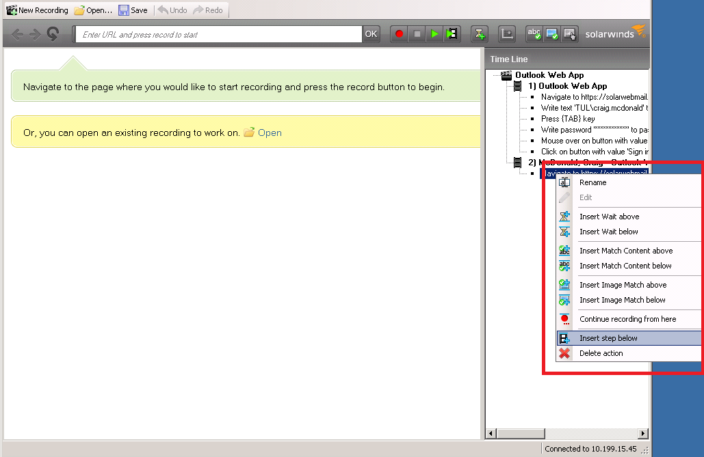
Task: Click the play-entire-recording film icon
Action: (452, 33)
